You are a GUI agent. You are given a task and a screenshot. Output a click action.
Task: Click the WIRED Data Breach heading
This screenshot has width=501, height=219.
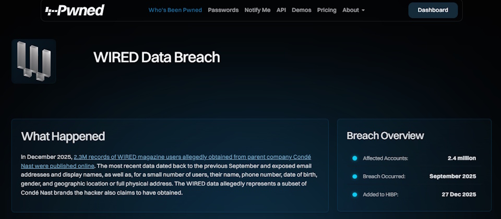(157, 57)
